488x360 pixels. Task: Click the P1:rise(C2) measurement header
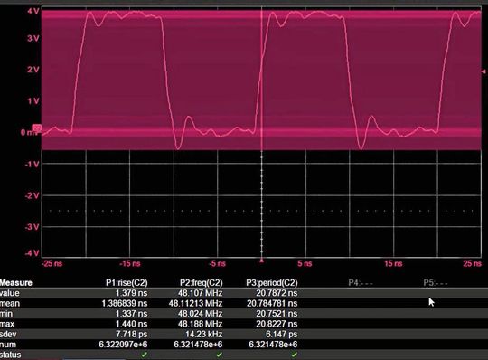coord(127,283)
